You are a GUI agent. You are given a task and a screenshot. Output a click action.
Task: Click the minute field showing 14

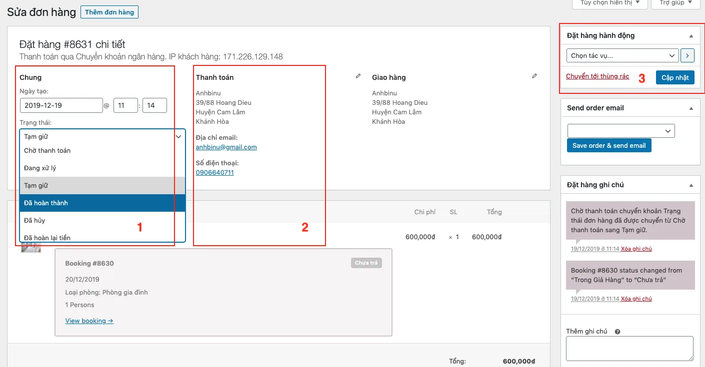point(154,105)
